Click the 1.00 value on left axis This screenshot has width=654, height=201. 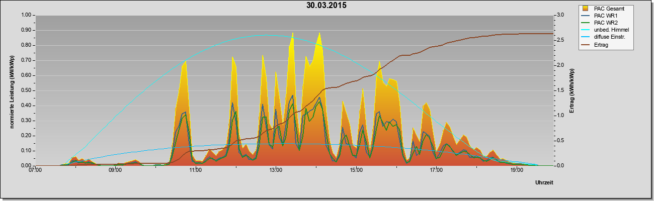[x=27, y=15]
